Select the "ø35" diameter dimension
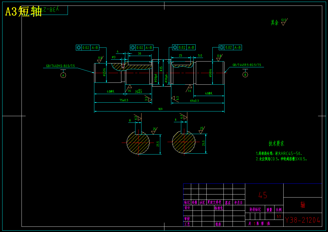 tap(161, 69)
